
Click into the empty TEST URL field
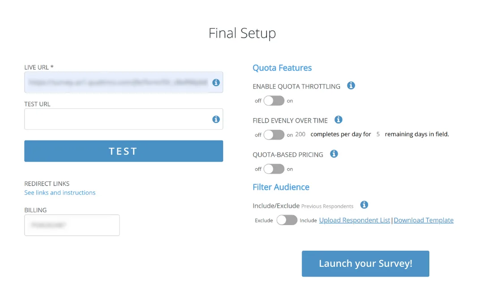tap(116, 120)
